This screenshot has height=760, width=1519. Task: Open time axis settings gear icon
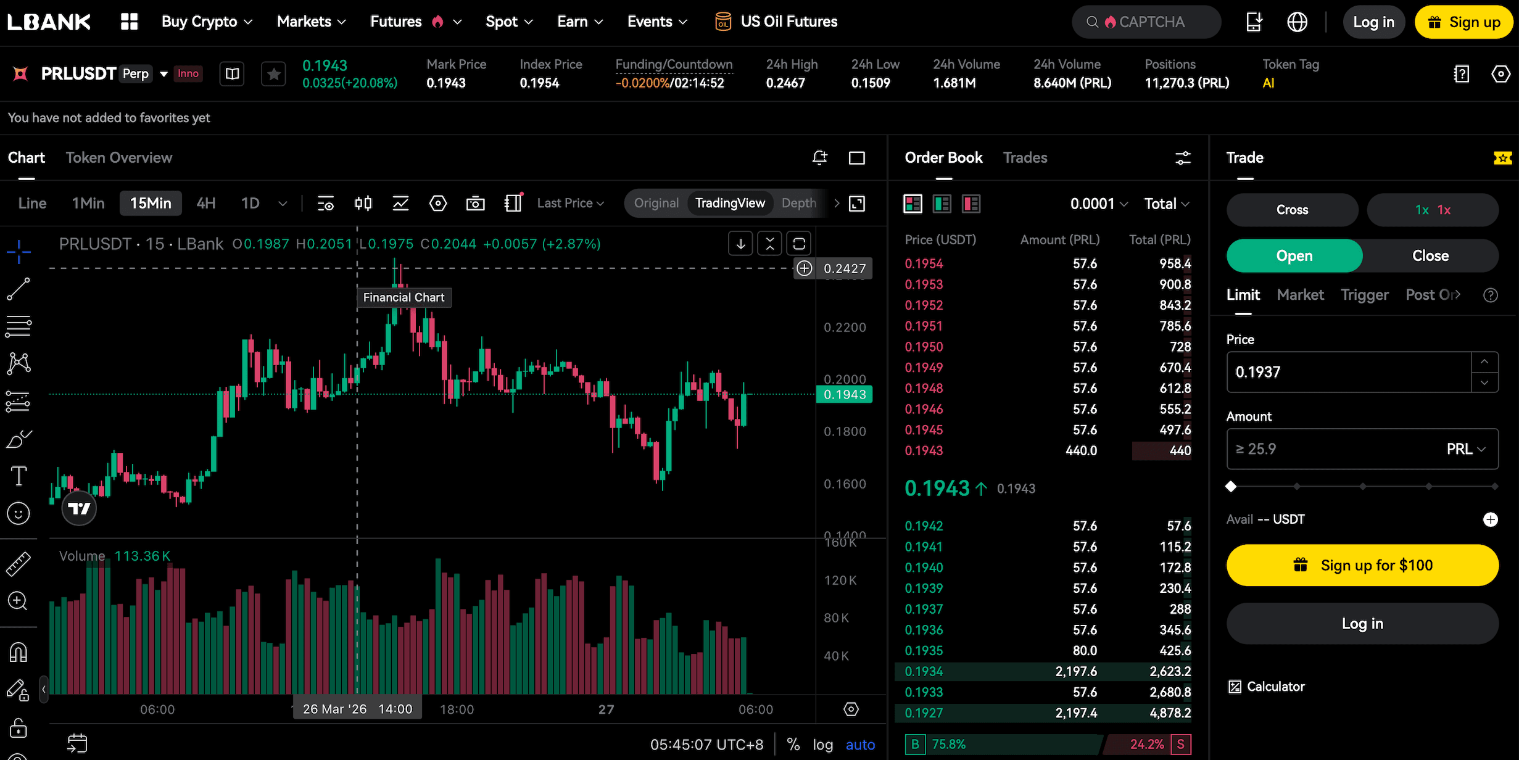pos(851,709)
